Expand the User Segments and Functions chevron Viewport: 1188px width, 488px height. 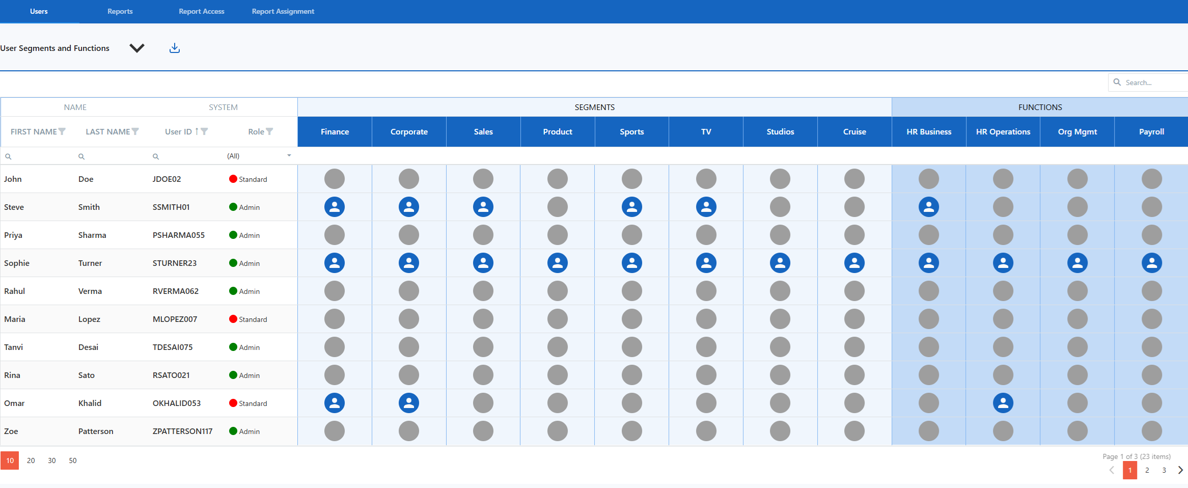click(137, 48)
